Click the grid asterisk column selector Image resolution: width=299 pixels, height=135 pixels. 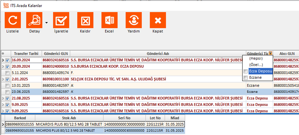[x=3, y=54]
